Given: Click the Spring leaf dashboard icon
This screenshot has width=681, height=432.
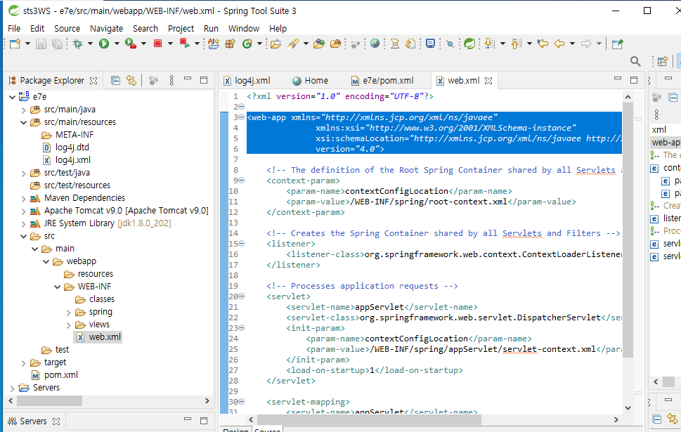Looking at the screenshot, I should (x=469, y=44).
